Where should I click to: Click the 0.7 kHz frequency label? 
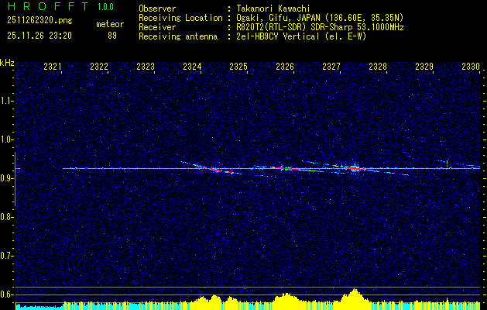click(6, 257)
